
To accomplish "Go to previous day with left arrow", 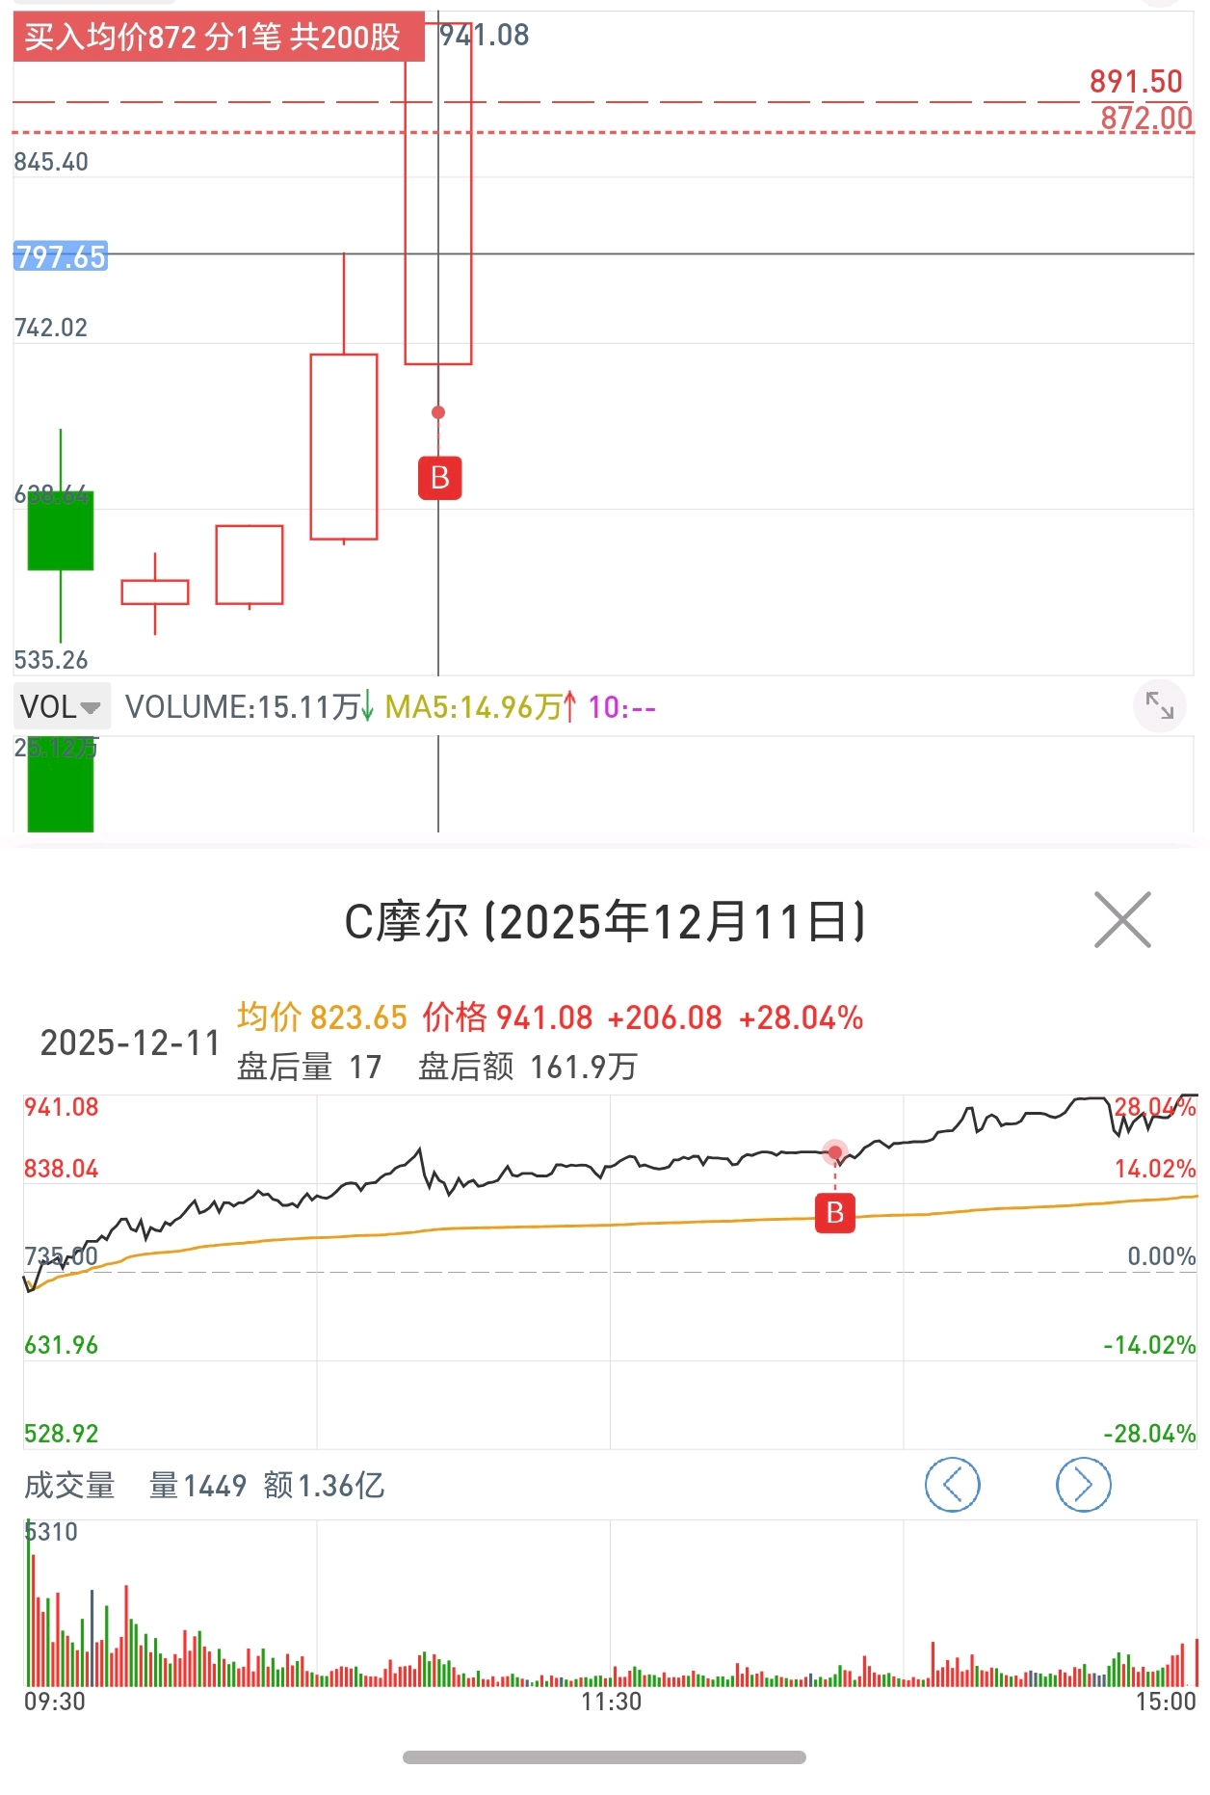I will tap(952, 1485).
